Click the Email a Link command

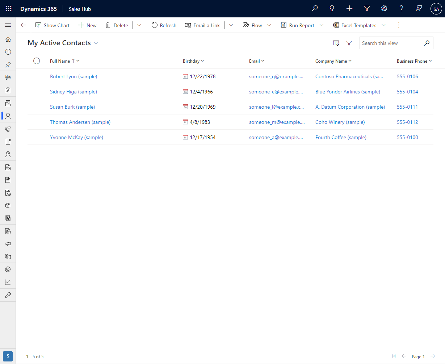pos(202,25)
